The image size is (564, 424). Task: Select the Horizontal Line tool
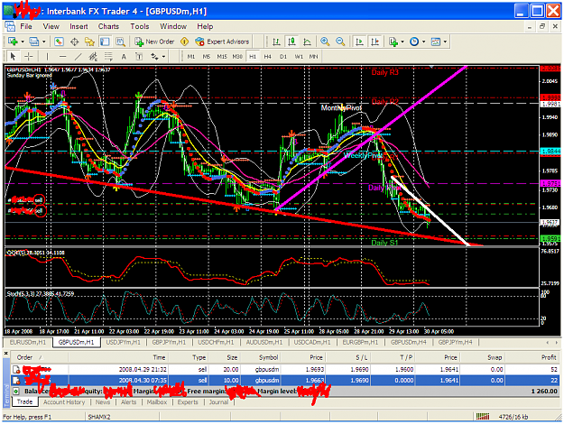tap(62, 57)
